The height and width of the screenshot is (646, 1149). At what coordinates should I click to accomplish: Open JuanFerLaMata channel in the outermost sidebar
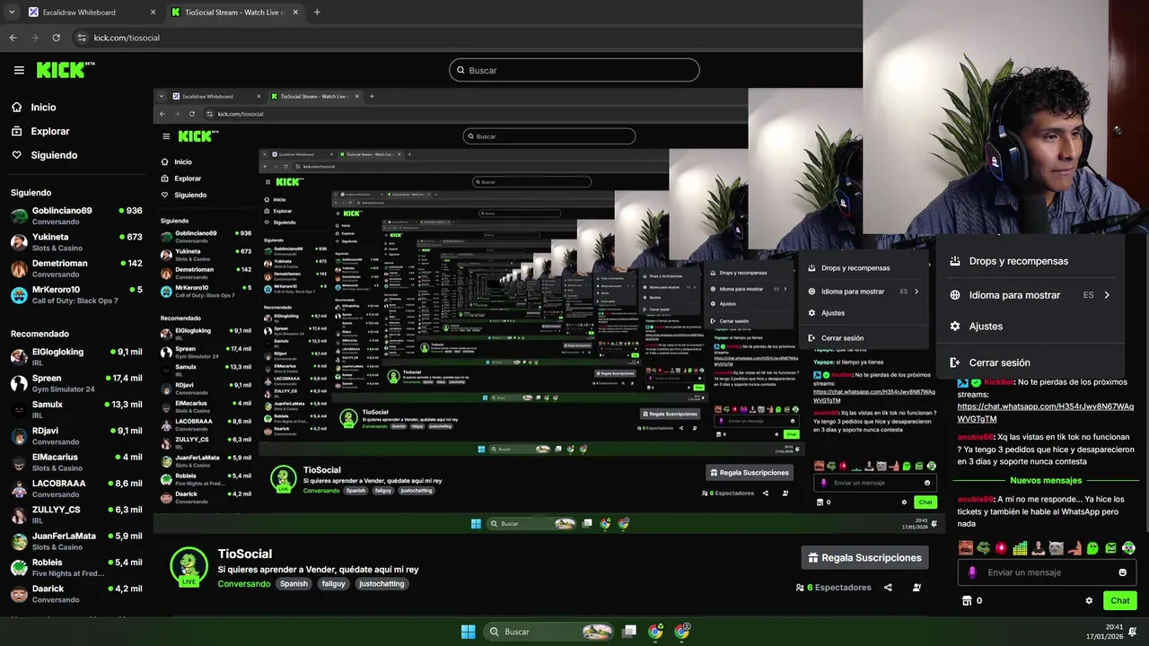(76, 541)
